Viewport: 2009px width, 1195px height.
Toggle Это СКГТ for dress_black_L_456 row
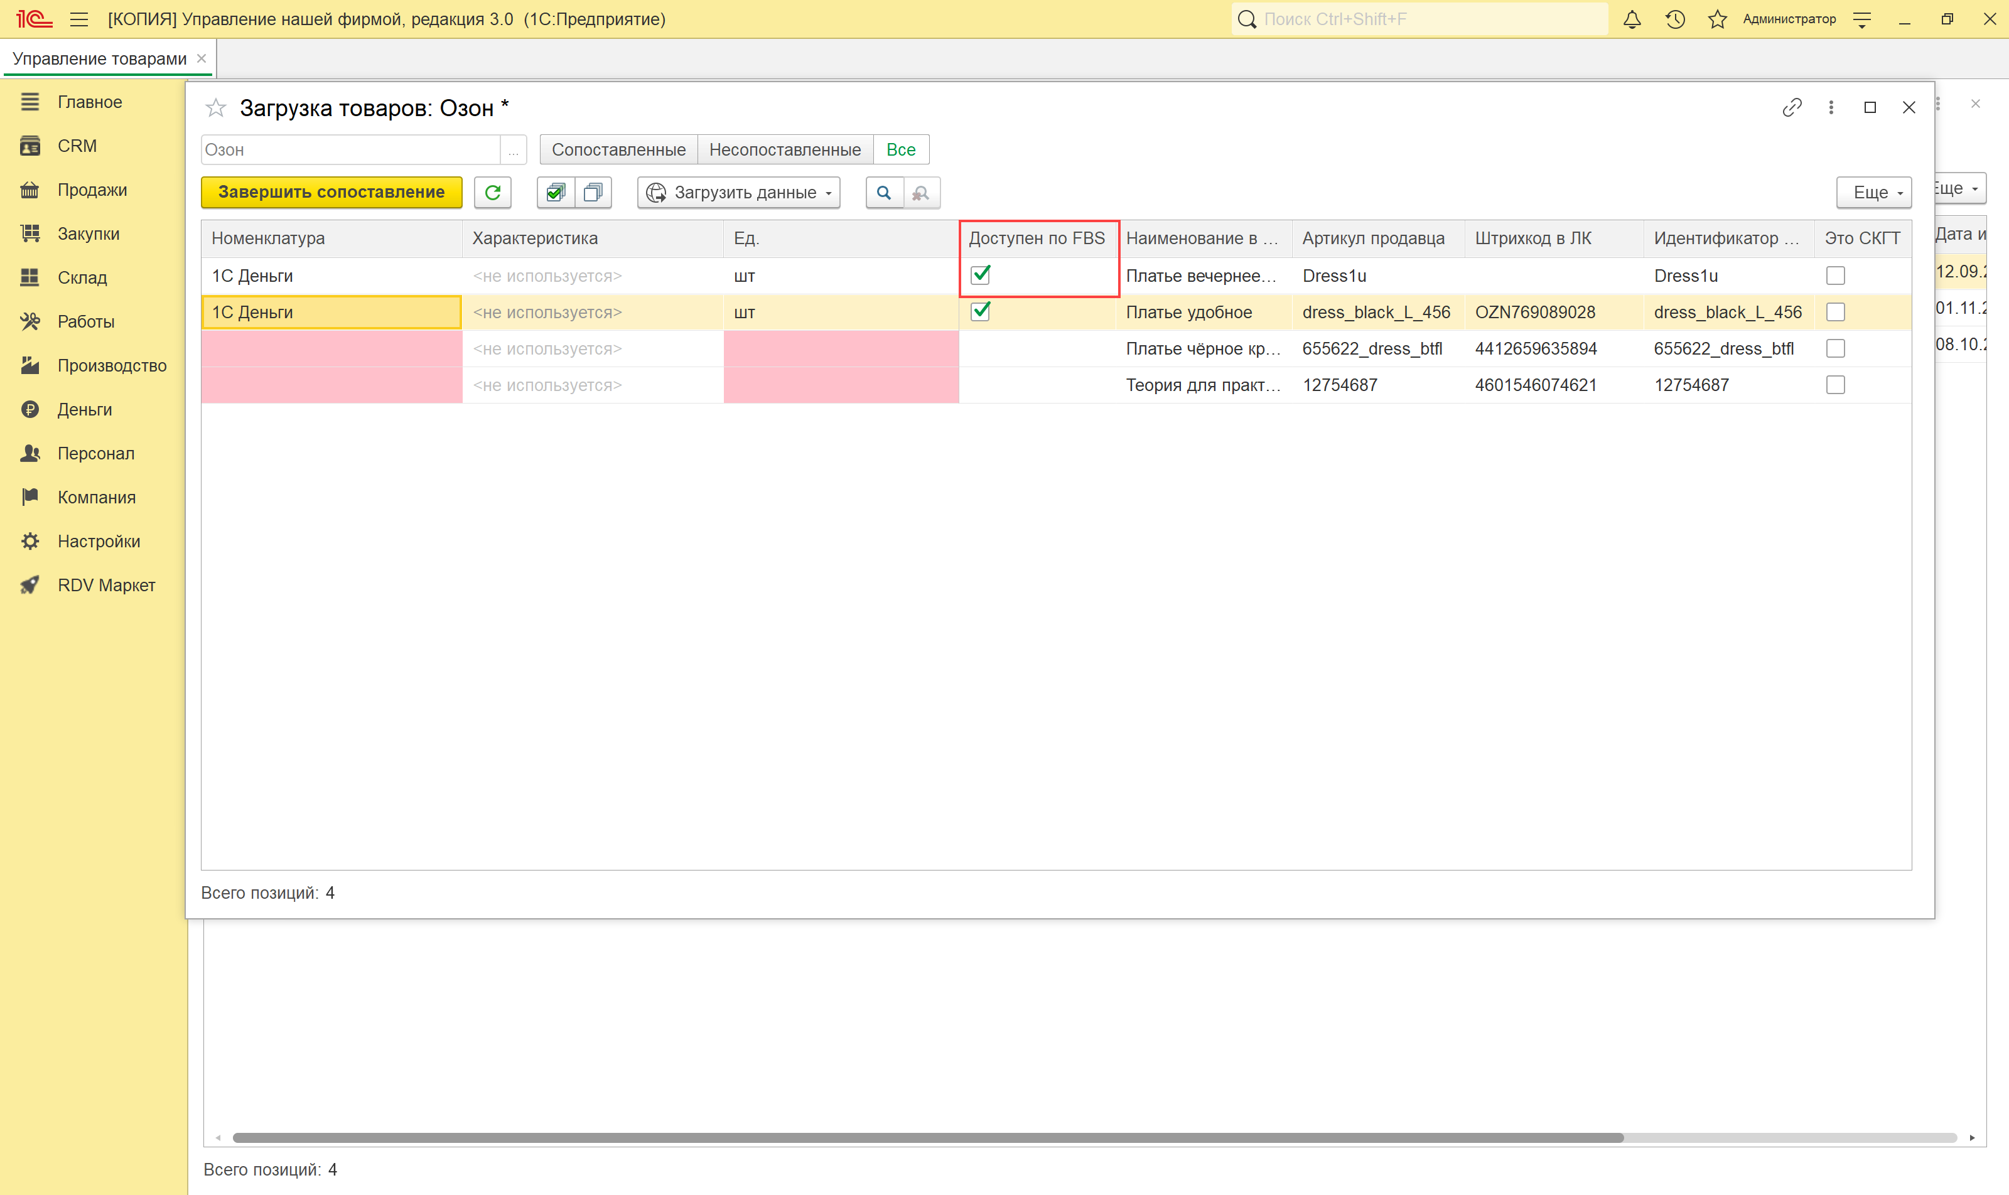pyautogui.click(x=1835, y=312)
